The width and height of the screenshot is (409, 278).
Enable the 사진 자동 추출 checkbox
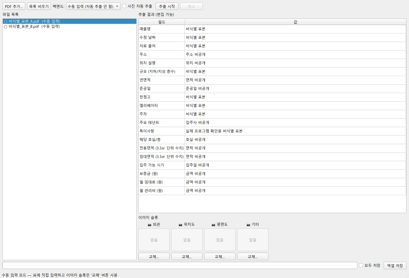[x=124, y=6]
